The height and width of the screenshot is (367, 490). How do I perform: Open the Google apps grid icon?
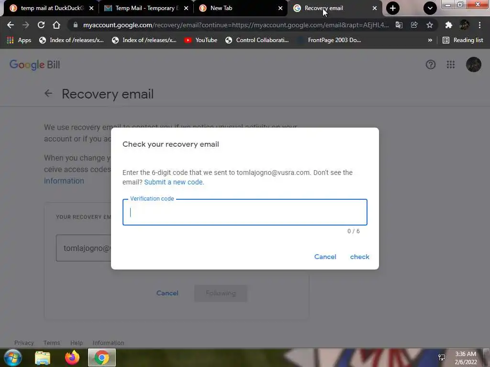451,65
